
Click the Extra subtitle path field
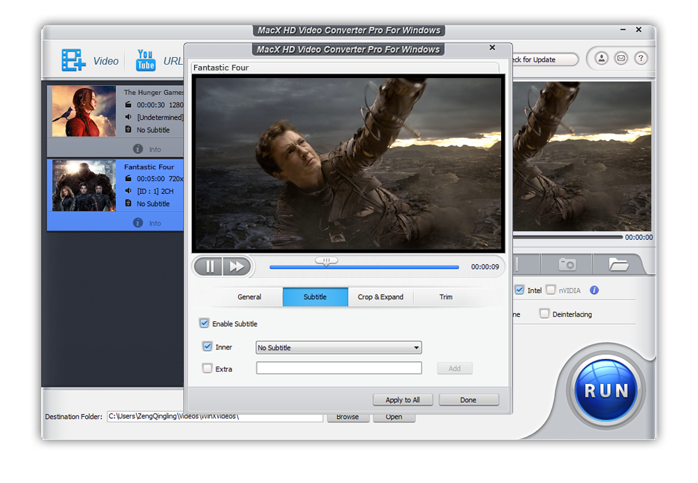pyautogui.click(x=339, y=368)
